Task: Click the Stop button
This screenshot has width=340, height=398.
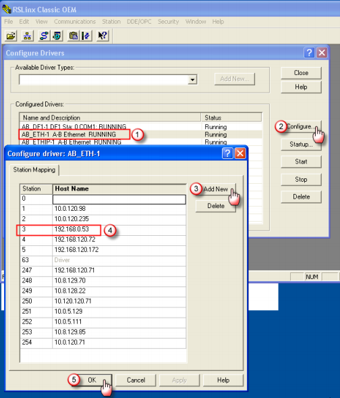Action: click(302, 180)
